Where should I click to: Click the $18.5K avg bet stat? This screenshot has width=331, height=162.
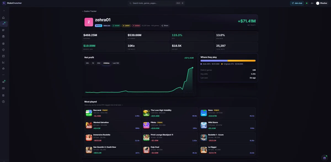192,47
